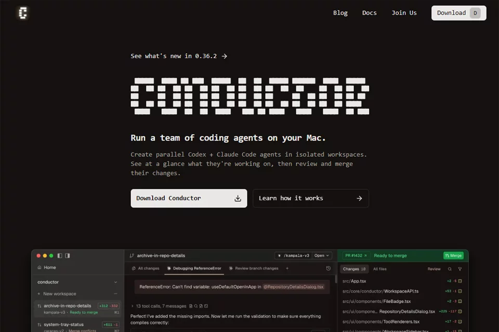Click the /kampala-v3 path button
This screenshot has width=499, height=332.
(294, 256)
